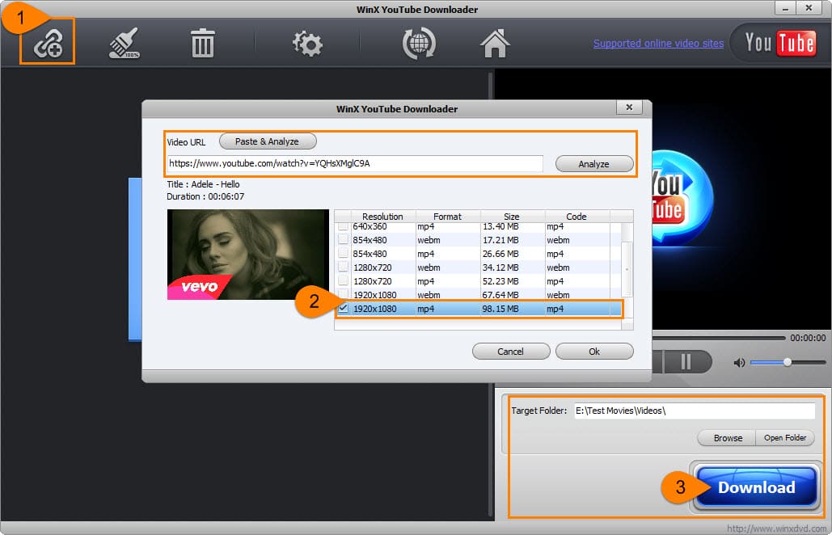Adjust the volume slider handle
Screen dimensions: 832x535
[x=788, y=362]
